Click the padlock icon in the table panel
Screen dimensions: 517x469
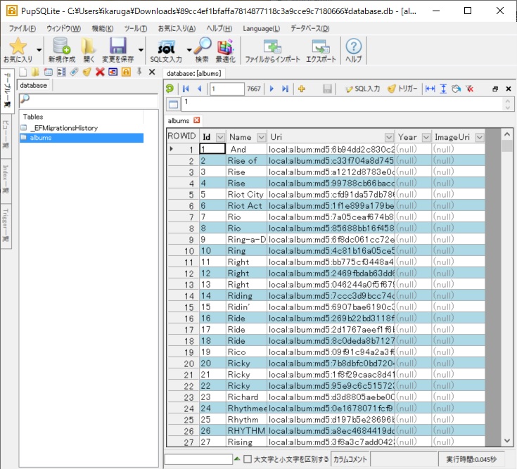point(126,72)
